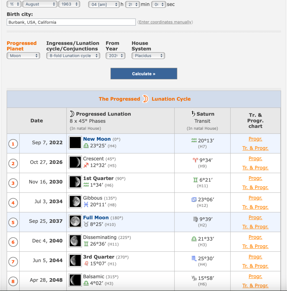Click the Balsamic moon phase image
Image resolution: width=287 pixels, height=291 pixels.
tap(75, 280)
